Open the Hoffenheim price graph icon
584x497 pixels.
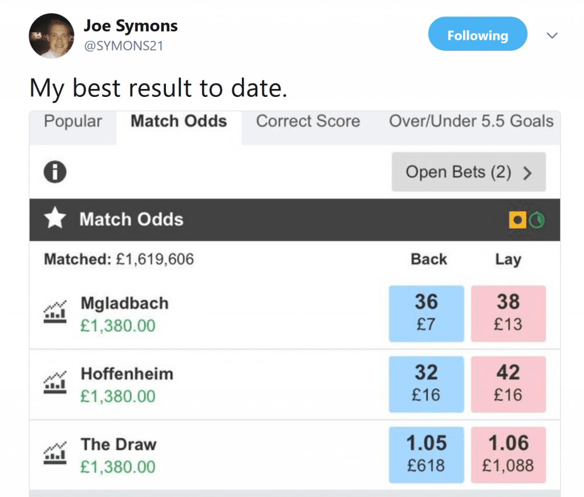(55, 382)
